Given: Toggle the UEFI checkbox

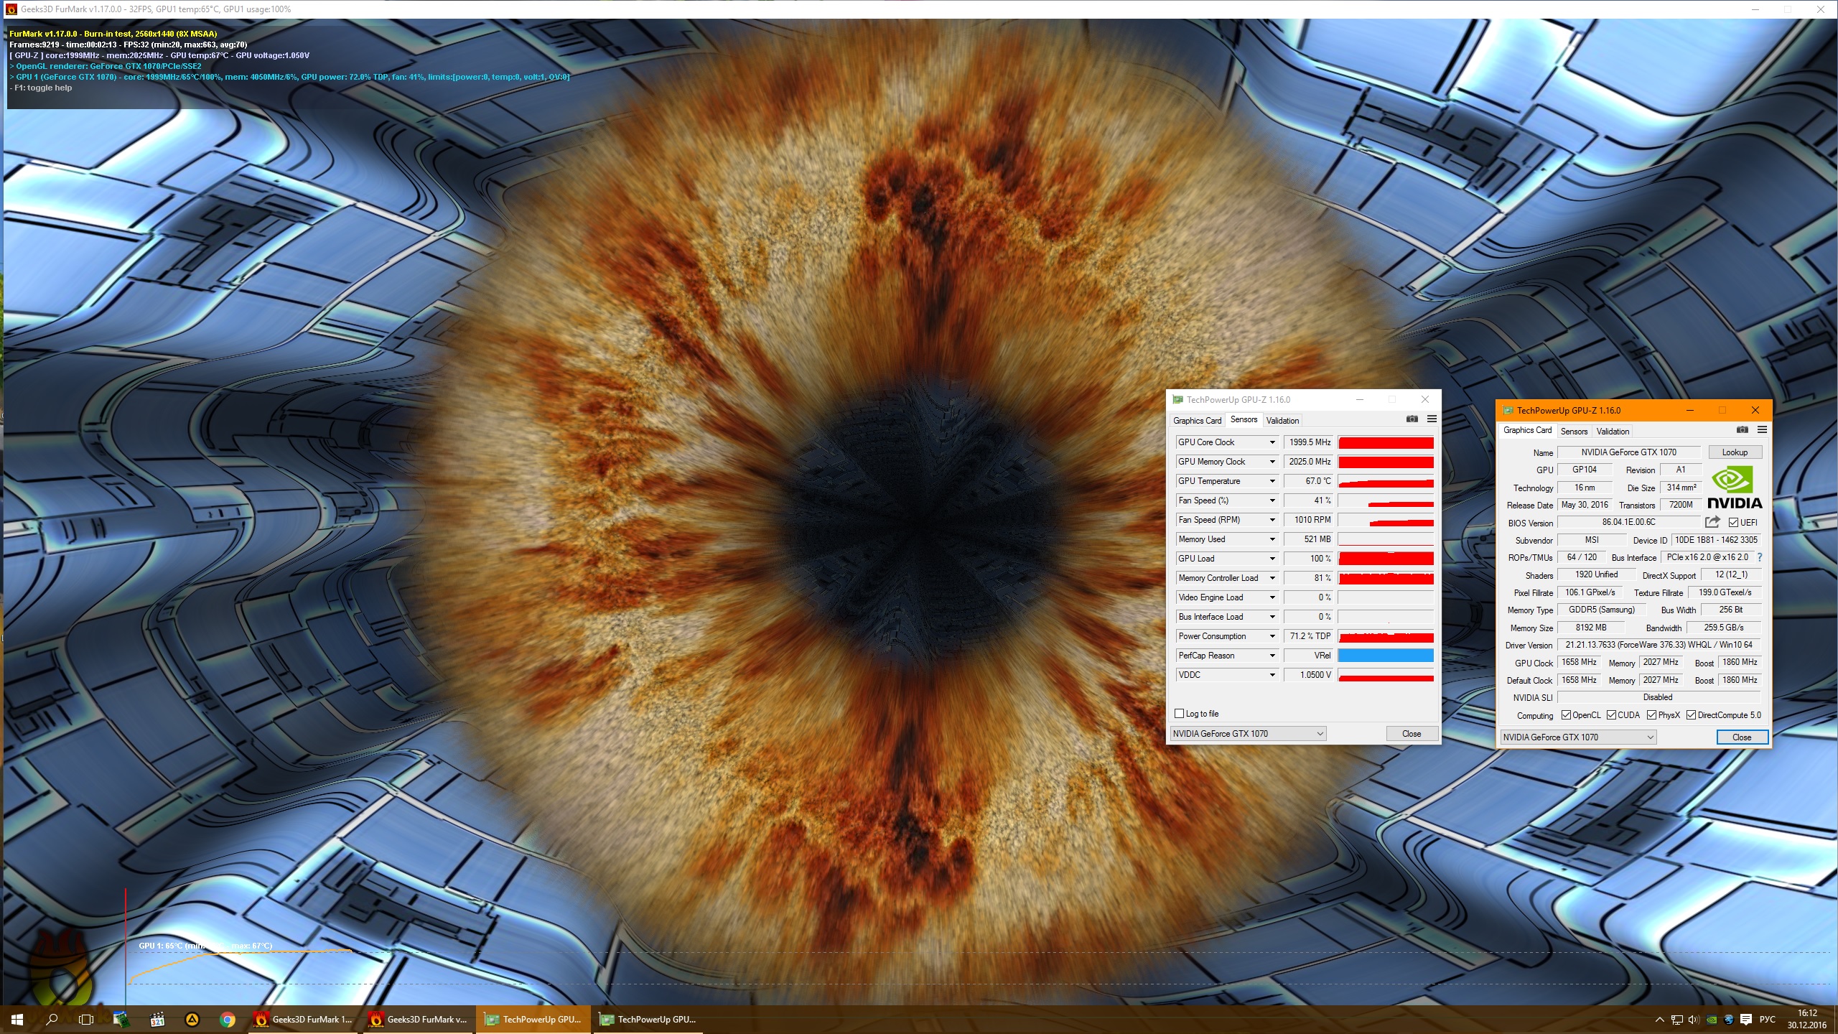Looking at the screenshot, I should pyautogui.click(x=1733, y=523).
